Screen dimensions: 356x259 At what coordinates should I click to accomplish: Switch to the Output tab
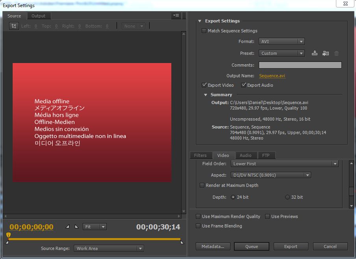point(39,16)
